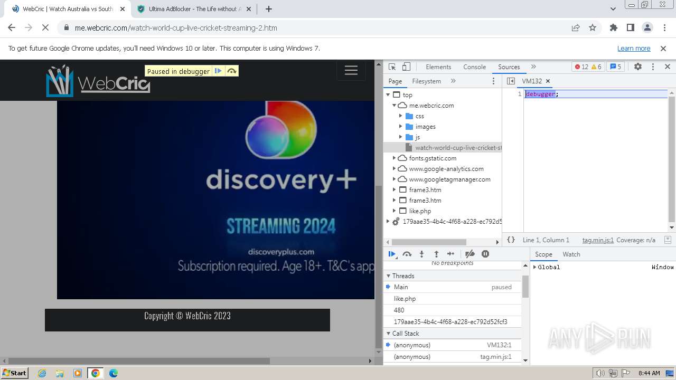This screenshot has width=676, height=380.
Task: Open the DevTools customize menu
Action: point(653,67)
